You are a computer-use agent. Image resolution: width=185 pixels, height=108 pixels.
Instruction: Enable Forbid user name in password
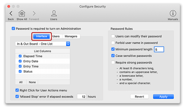pyautogui.click(x=113, y=42)
